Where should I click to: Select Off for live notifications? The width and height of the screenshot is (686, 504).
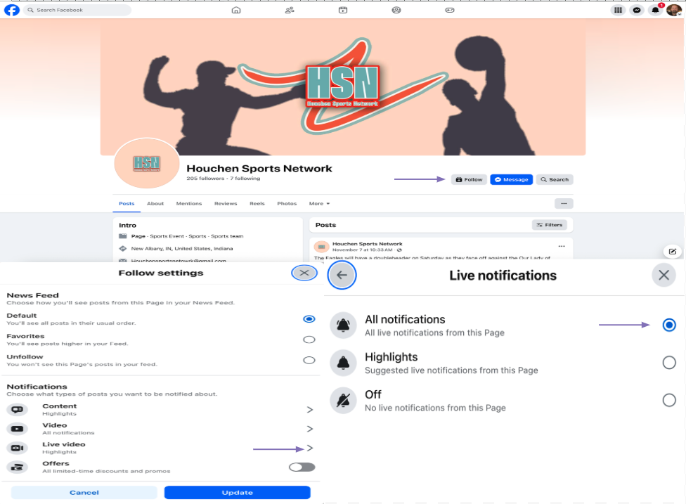(669, 400)
